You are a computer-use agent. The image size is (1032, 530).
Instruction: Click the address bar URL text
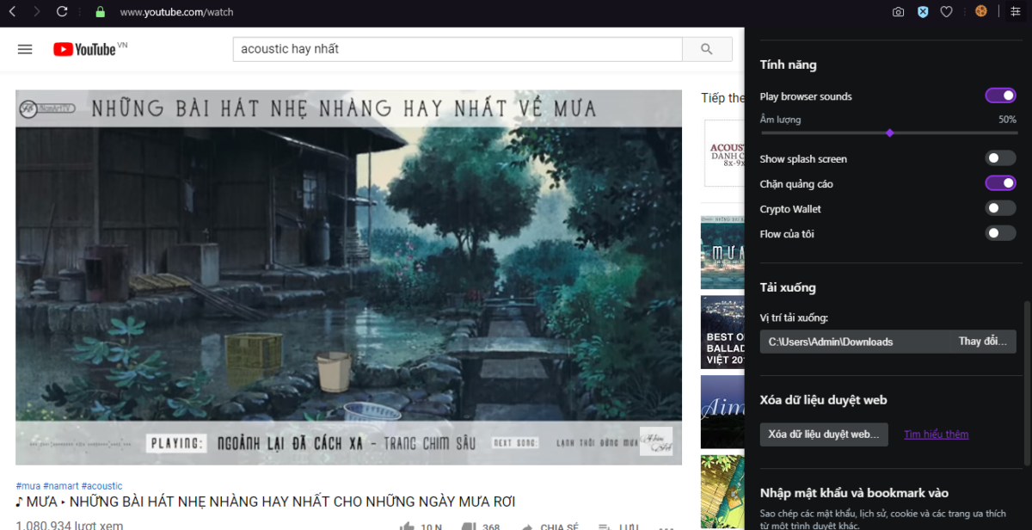tap(176, 12)
